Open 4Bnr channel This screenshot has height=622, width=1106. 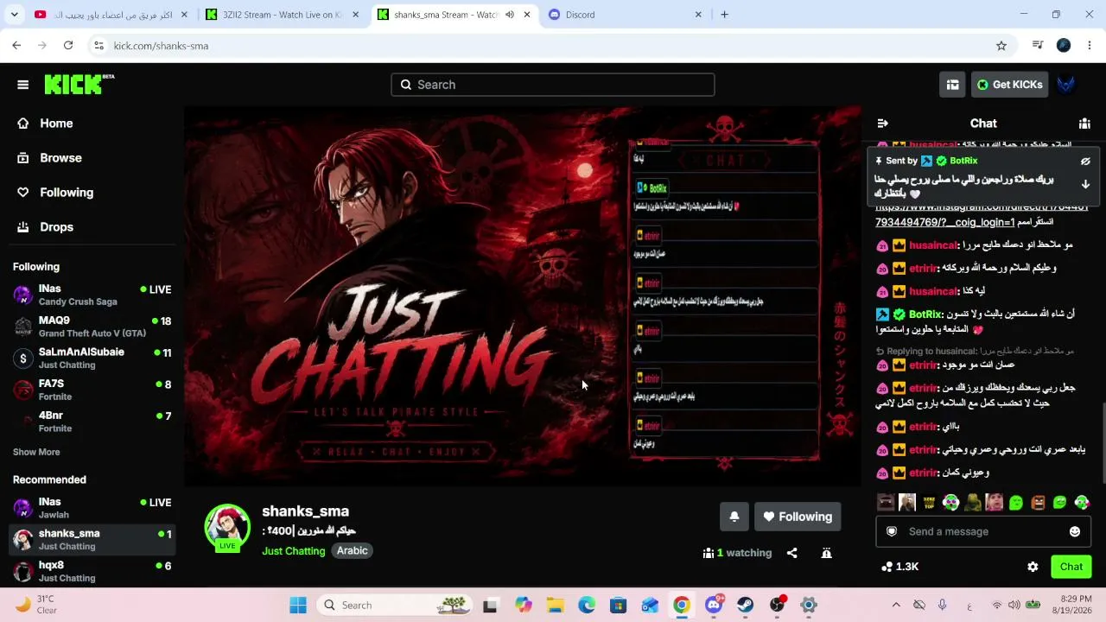coord(92,422)
